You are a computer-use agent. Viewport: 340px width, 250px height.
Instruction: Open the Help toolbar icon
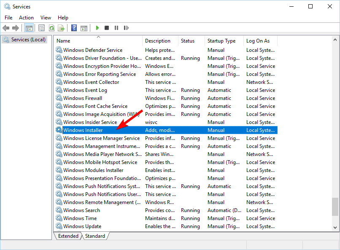[x=74, y=28]
